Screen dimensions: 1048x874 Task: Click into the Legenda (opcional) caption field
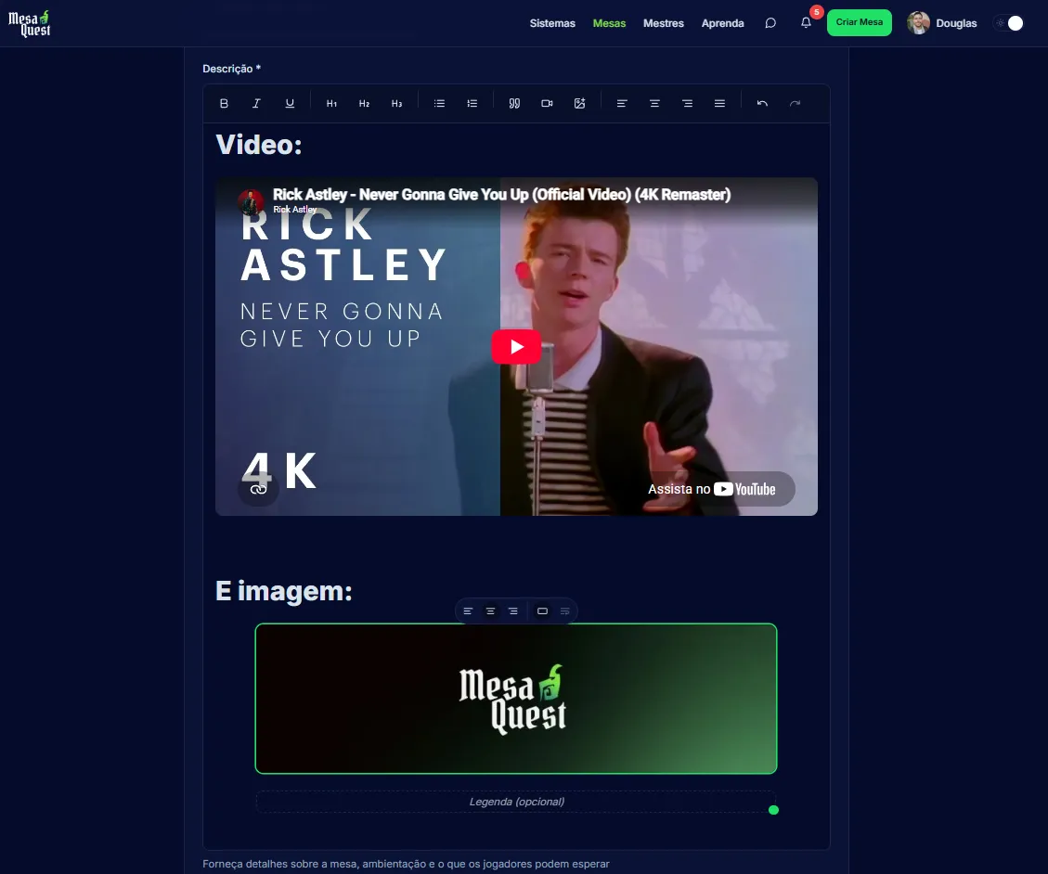coord(516,802)
